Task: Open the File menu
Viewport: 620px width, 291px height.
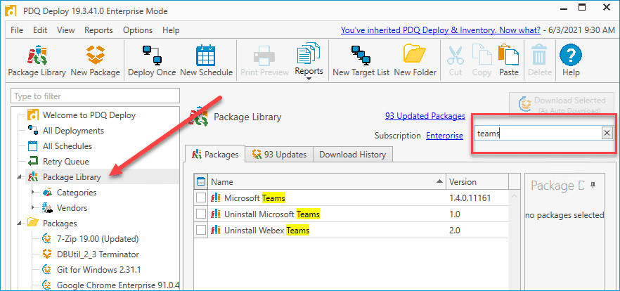Action: (x=17, y=30)
